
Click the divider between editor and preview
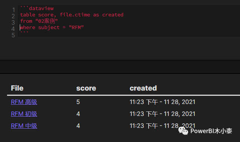(120, 67)
